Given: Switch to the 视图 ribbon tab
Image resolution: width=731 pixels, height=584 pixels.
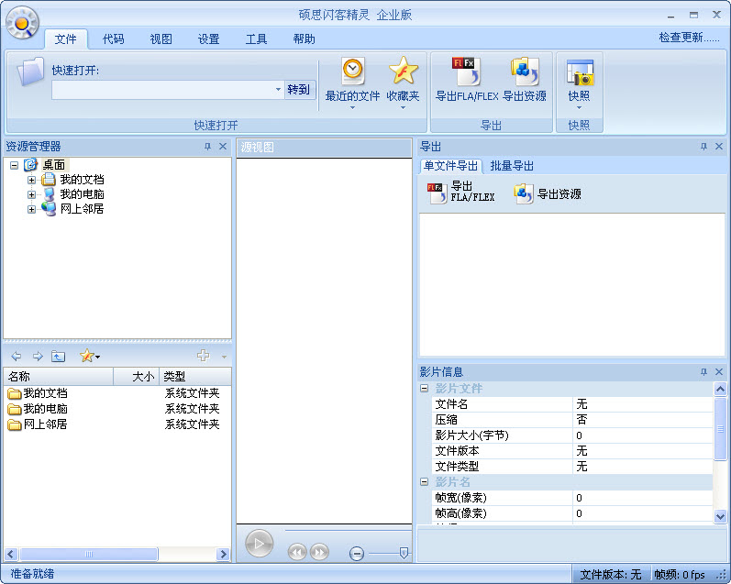Looking at the screenshot, I should [161, 39].
